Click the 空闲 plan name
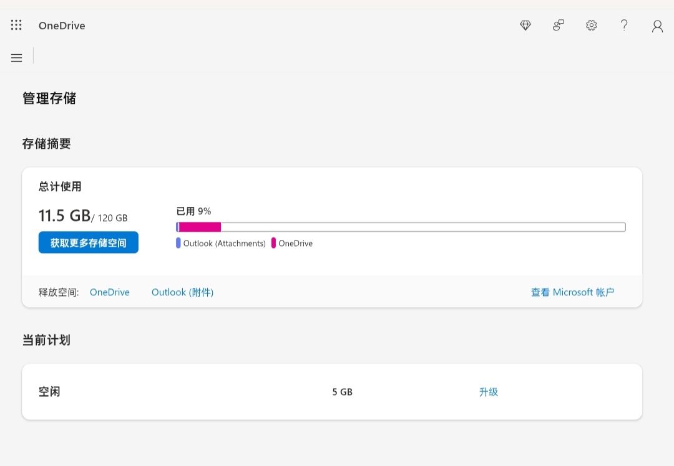674x466 pixels. pos(49,392)
